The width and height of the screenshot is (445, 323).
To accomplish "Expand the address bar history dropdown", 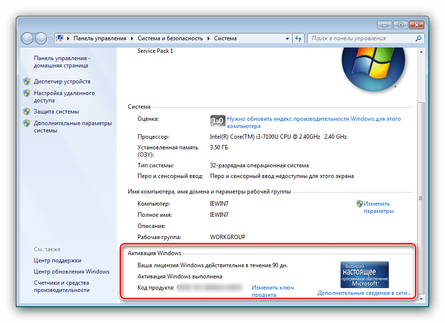I will point(286,38).
